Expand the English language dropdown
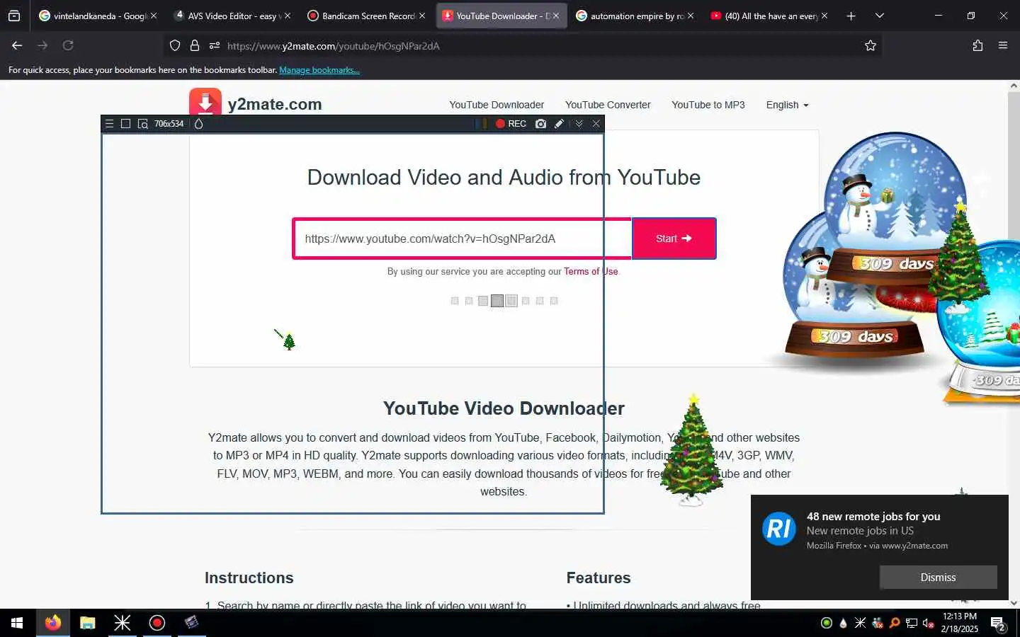1020x637 pixels. 787,105
